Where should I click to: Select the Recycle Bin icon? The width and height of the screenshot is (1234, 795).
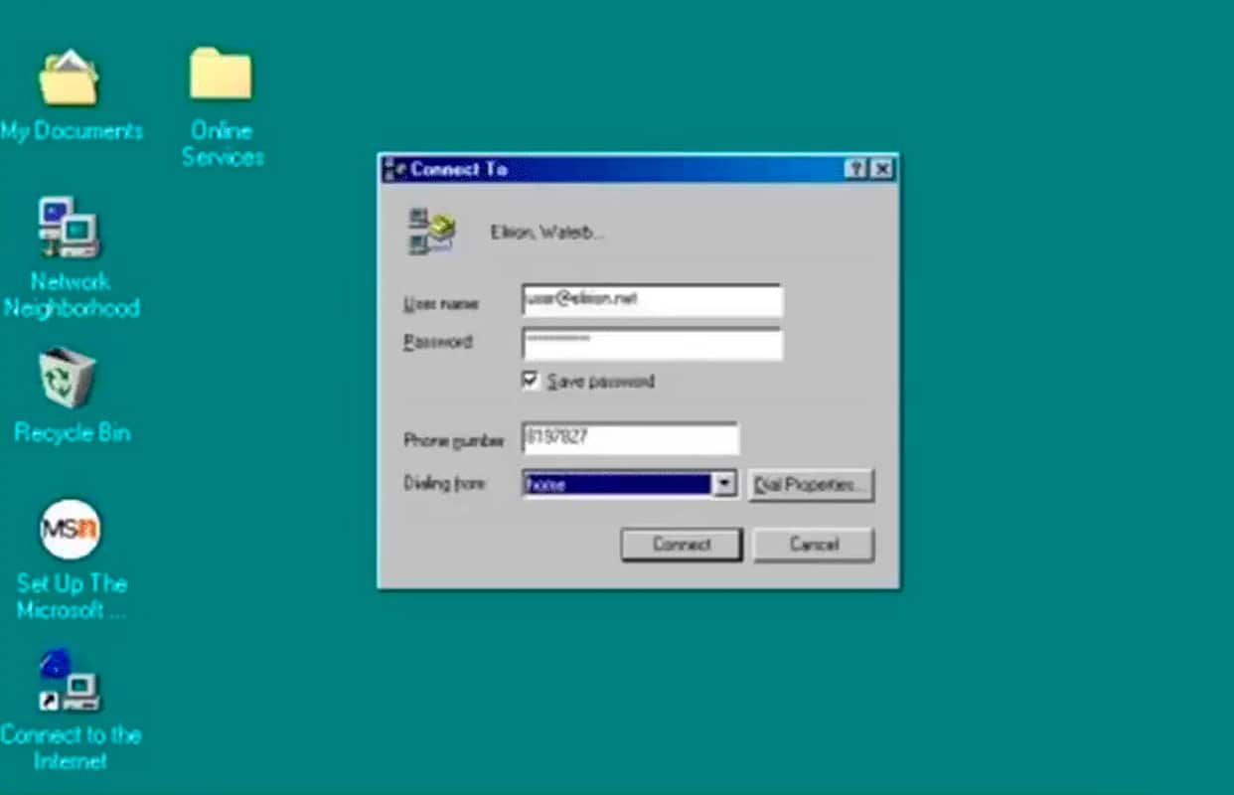coord(68,378)
